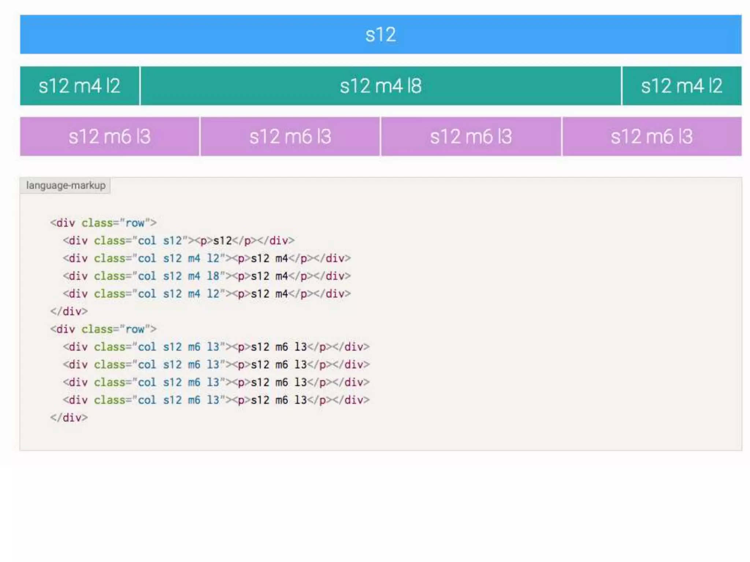Click the 'col s12 m4 l8' code line
The width and height of the screenshot is (750, 562).
click(x=207, y=276)
